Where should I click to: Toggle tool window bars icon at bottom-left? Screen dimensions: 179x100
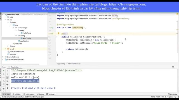tap(1, 97)
